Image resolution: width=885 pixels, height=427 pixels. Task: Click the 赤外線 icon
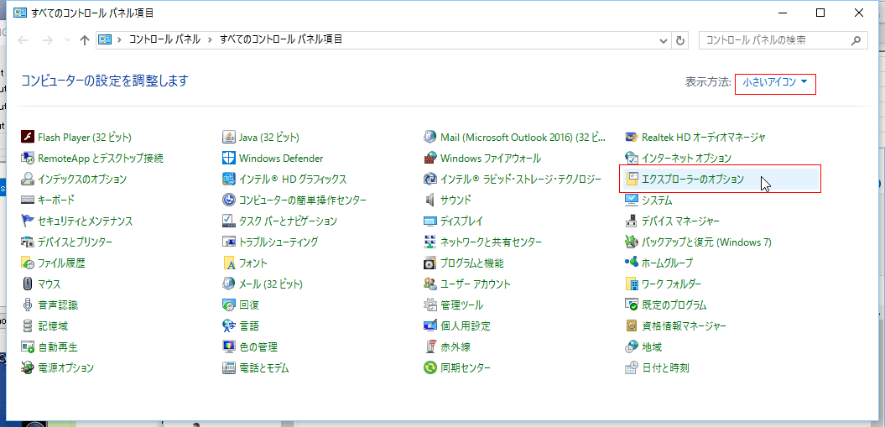[430, 347]
